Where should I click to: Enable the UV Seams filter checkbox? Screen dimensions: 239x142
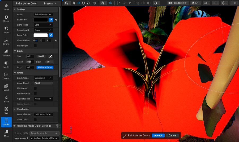pyautogui.click(x=35, y=88)
